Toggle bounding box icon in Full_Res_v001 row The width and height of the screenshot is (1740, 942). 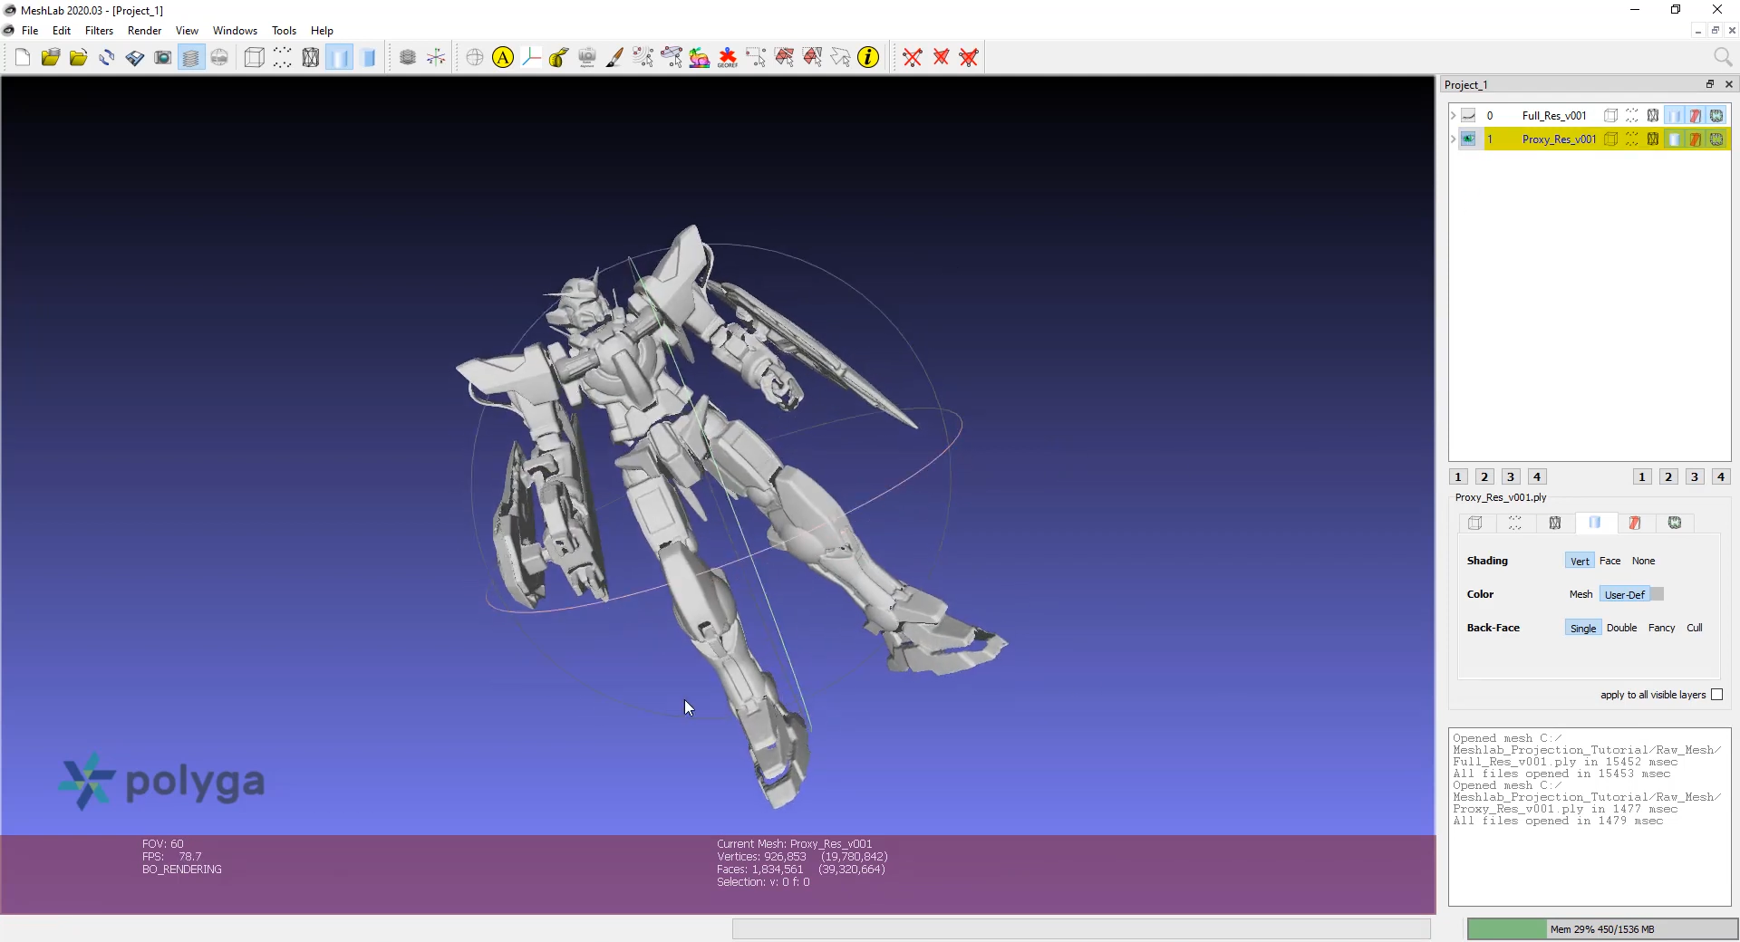[x=1610, y=116]
